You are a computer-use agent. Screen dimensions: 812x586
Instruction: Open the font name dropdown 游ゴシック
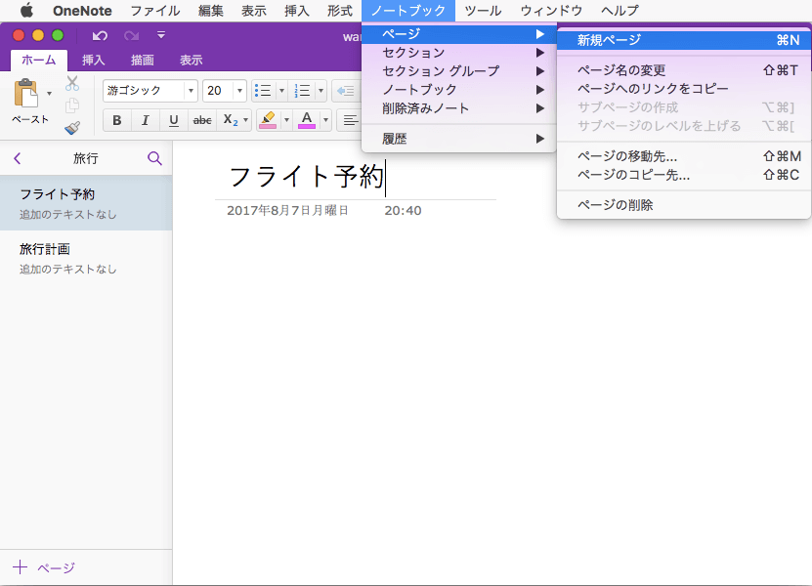point(150,91)
